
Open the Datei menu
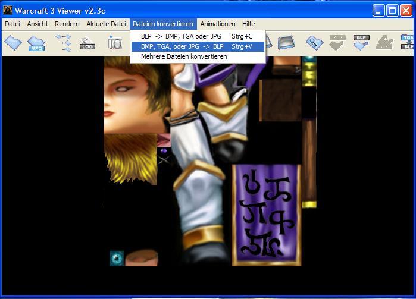point(12,24)
